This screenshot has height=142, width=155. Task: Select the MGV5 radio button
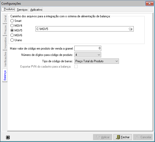[x=12, y=30]
